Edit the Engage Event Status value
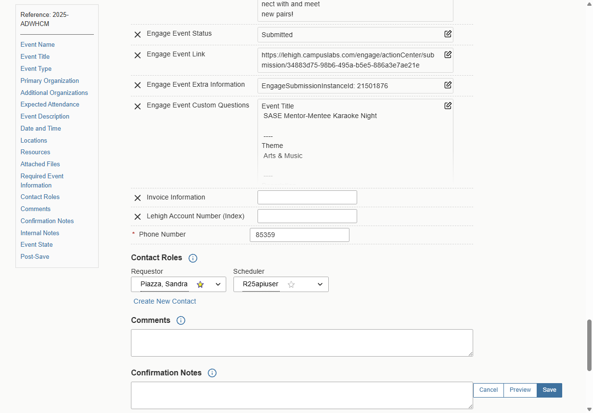 (x=448, y=34)
